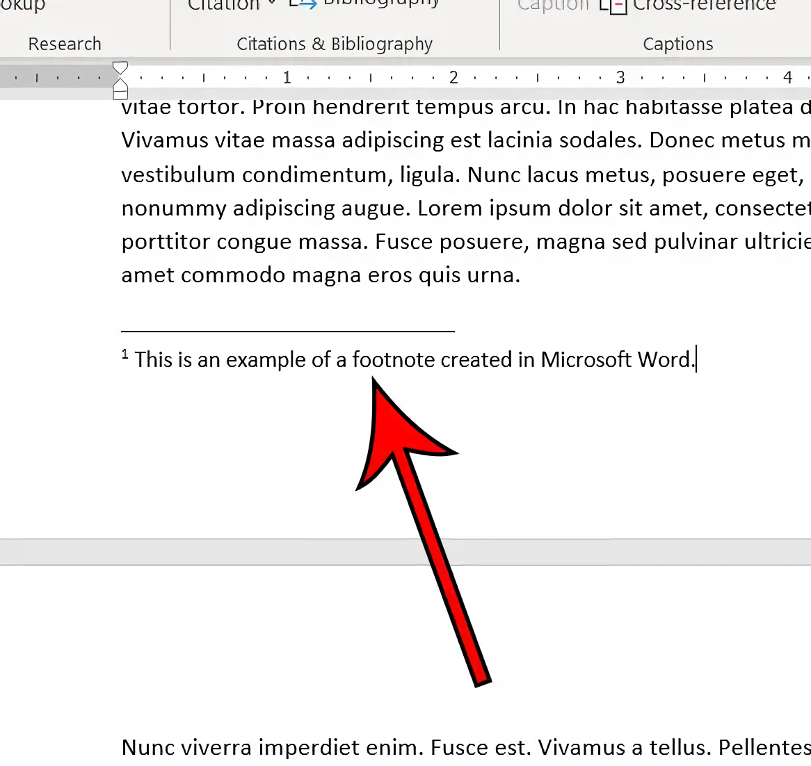Viewport: 811px width, 766px height.
Task: Click the word 'vestibulum' in body text
Action: click(179, 175)
